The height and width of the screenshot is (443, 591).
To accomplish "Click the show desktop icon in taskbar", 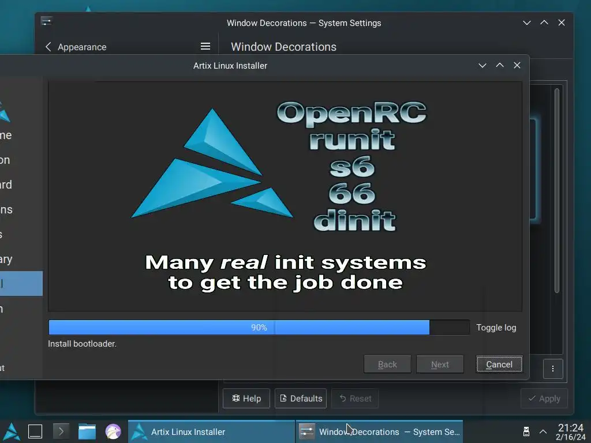I will [x=35, y=431].
